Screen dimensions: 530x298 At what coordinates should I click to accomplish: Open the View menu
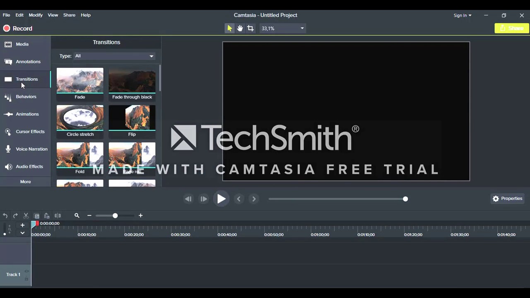[x=53, y=15]
